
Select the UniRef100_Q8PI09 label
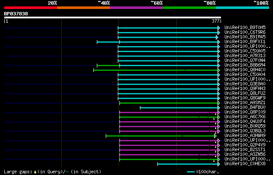[245, 112]
